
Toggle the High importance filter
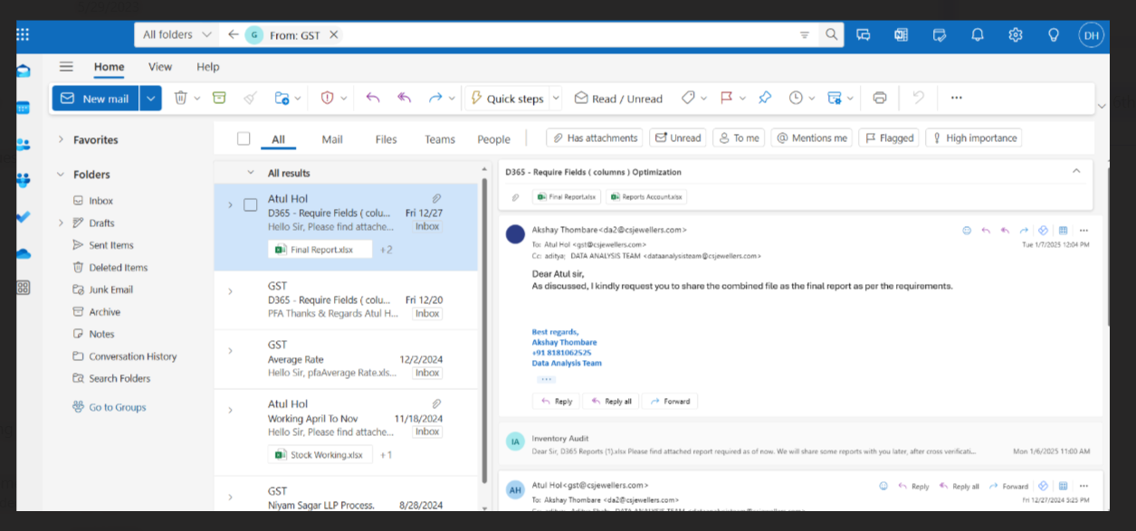[973, 138]
